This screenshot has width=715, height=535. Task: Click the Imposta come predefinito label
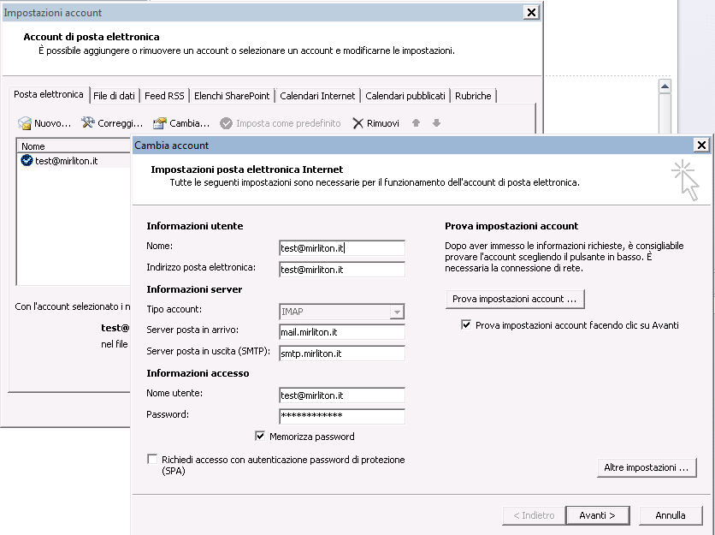click(x=288, y=123)
